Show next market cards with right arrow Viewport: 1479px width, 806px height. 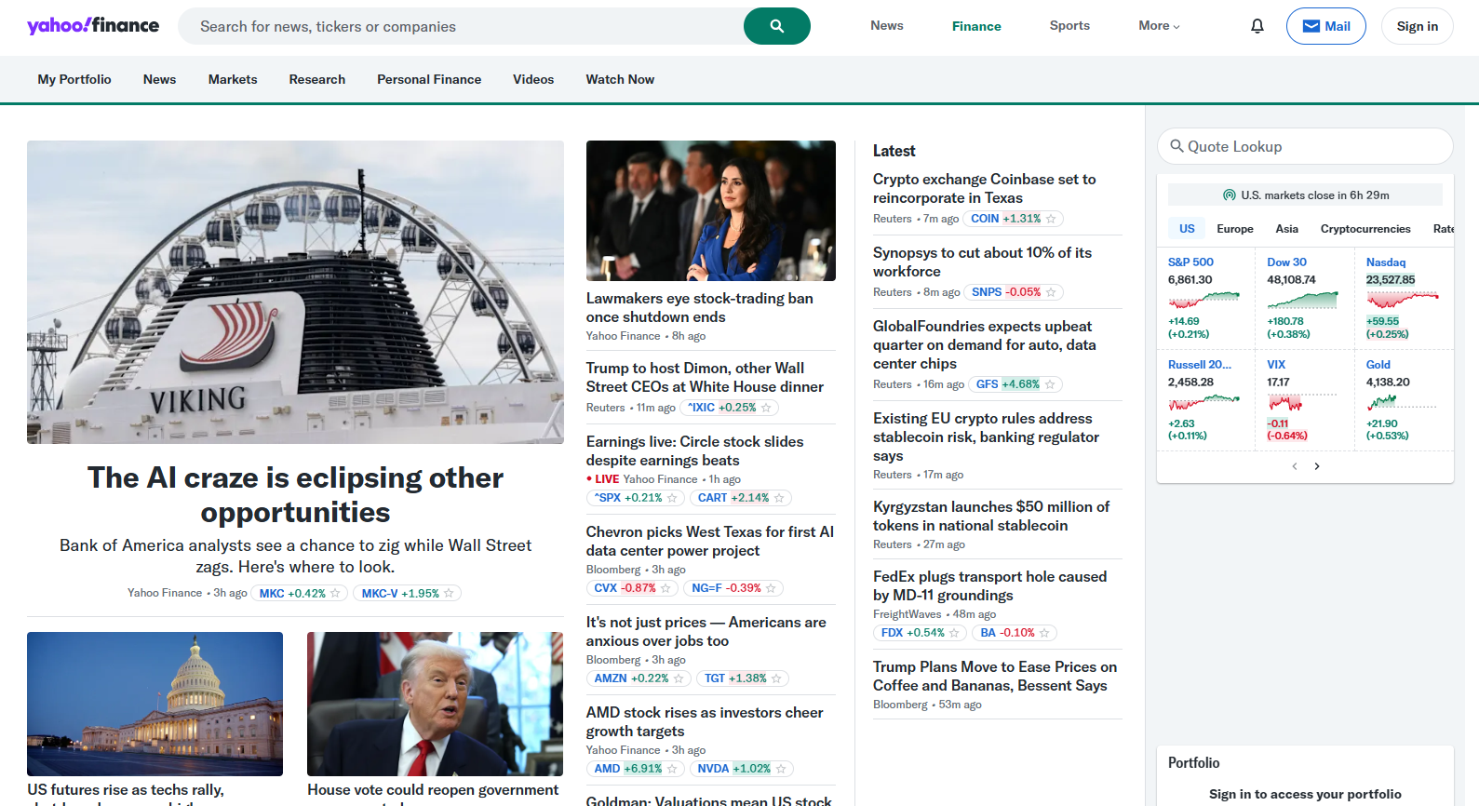1317,466
